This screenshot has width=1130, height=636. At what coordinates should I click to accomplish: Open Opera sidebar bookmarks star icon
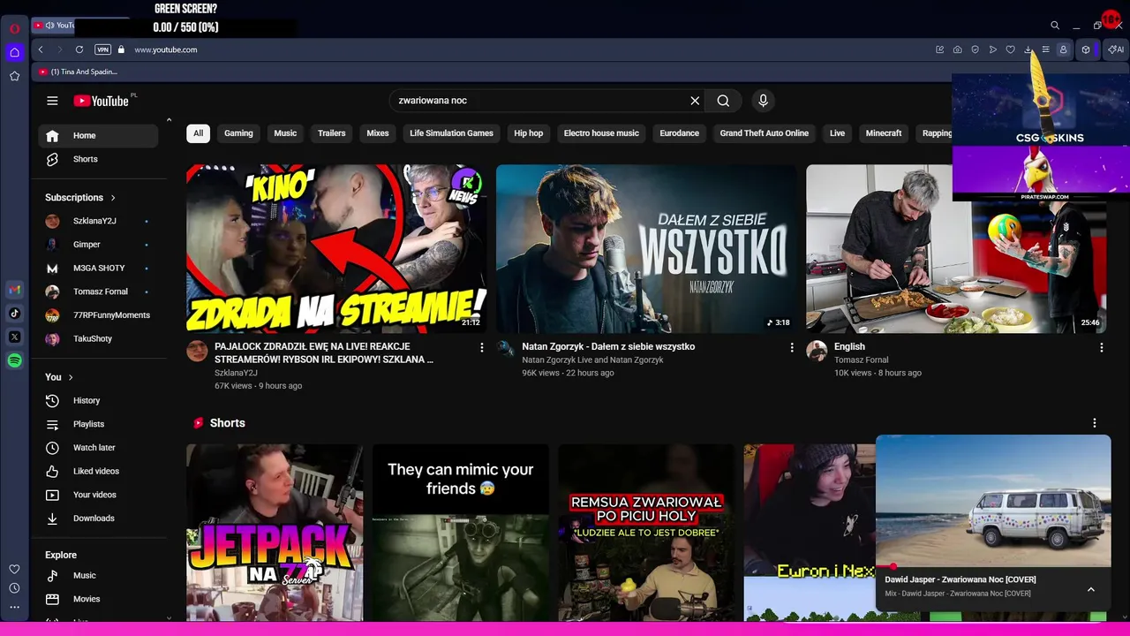pos(14,76)
